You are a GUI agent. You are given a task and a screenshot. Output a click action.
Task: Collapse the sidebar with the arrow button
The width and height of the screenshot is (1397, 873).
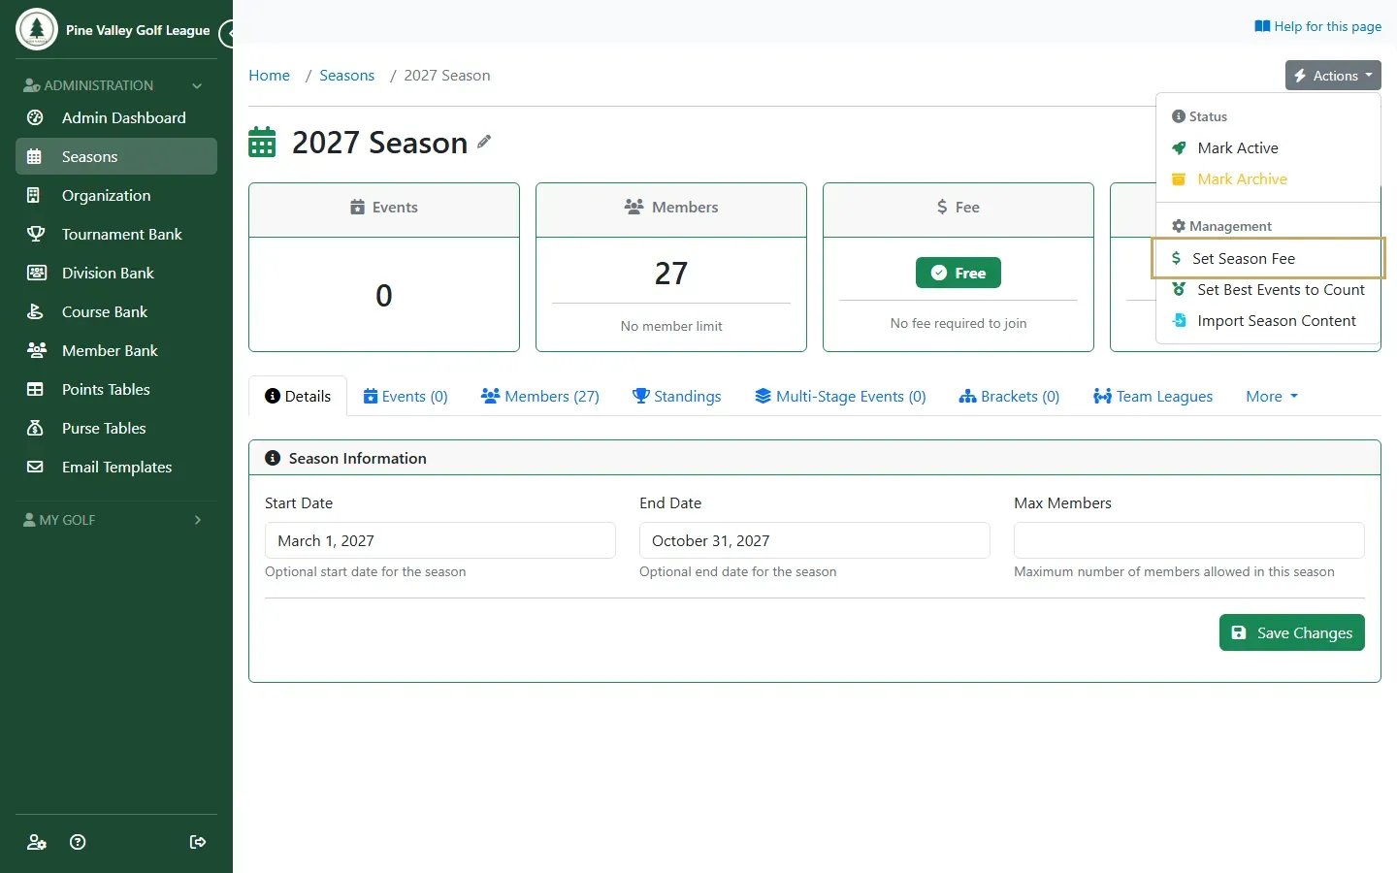(228, 34)
